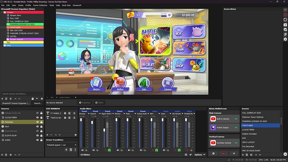Open Game channel dropdown arrow in mixer
This screenshot has height=162, width=288.
pyautogui.click(x=170, y=114)
